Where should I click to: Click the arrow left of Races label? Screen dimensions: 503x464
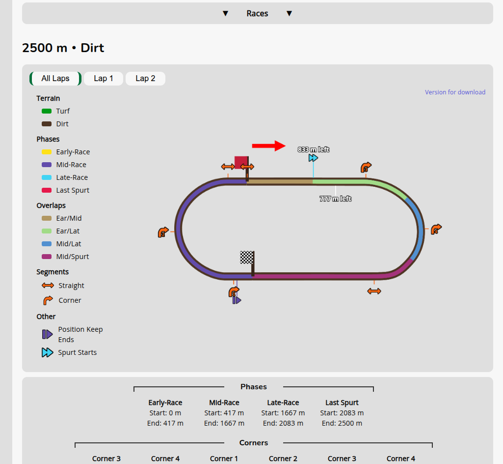226,13
